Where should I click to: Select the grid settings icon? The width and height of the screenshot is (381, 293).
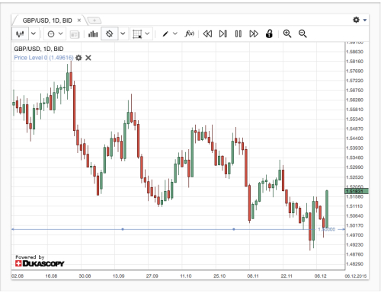pos(137,33)
